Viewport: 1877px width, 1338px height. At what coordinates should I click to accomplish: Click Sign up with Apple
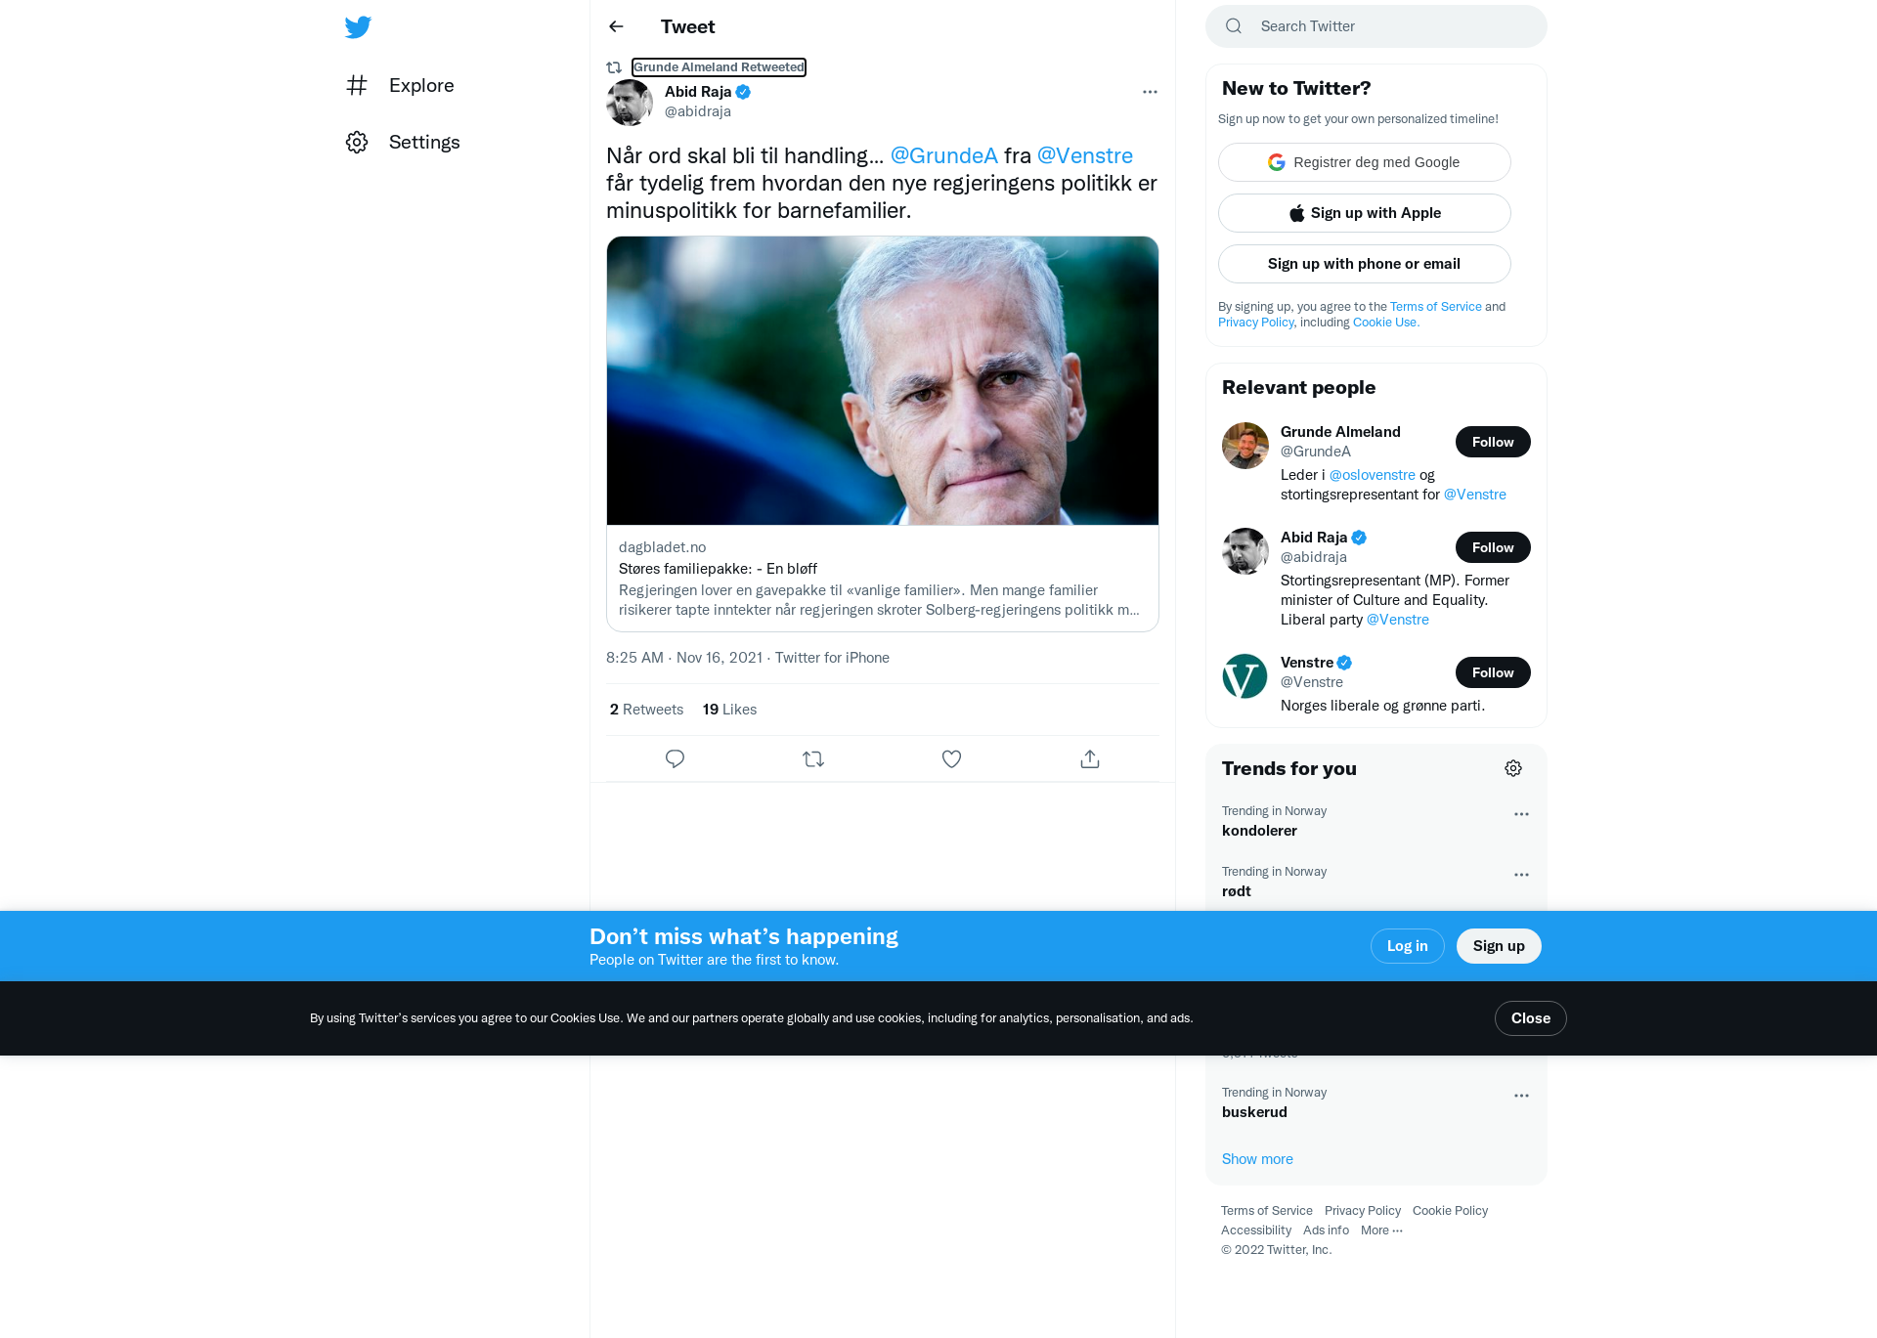tap(1365, 213)
